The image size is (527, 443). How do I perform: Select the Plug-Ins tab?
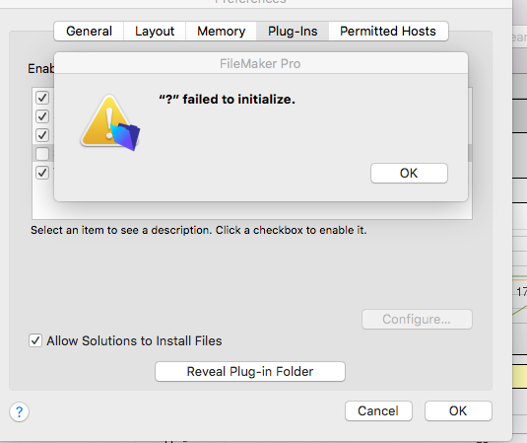[x=293, y=32]
